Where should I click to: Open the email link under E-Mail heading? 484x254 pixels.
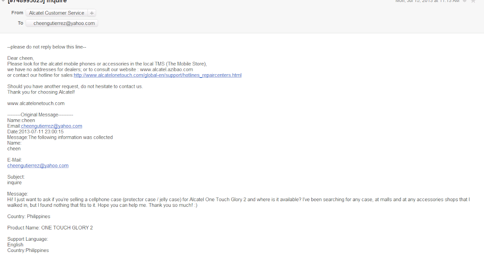pos(38,165)
